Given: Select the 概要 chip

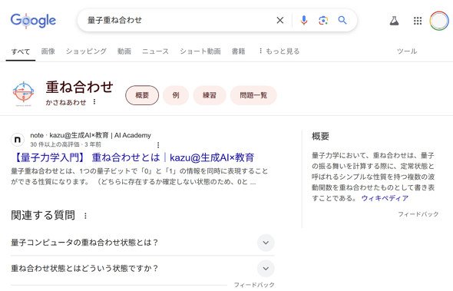Looking at the screenshot, I should coord(142,95).
